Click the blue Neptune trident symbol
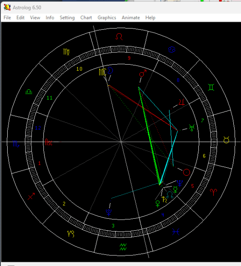241x266 pixels. click(180, 183)
